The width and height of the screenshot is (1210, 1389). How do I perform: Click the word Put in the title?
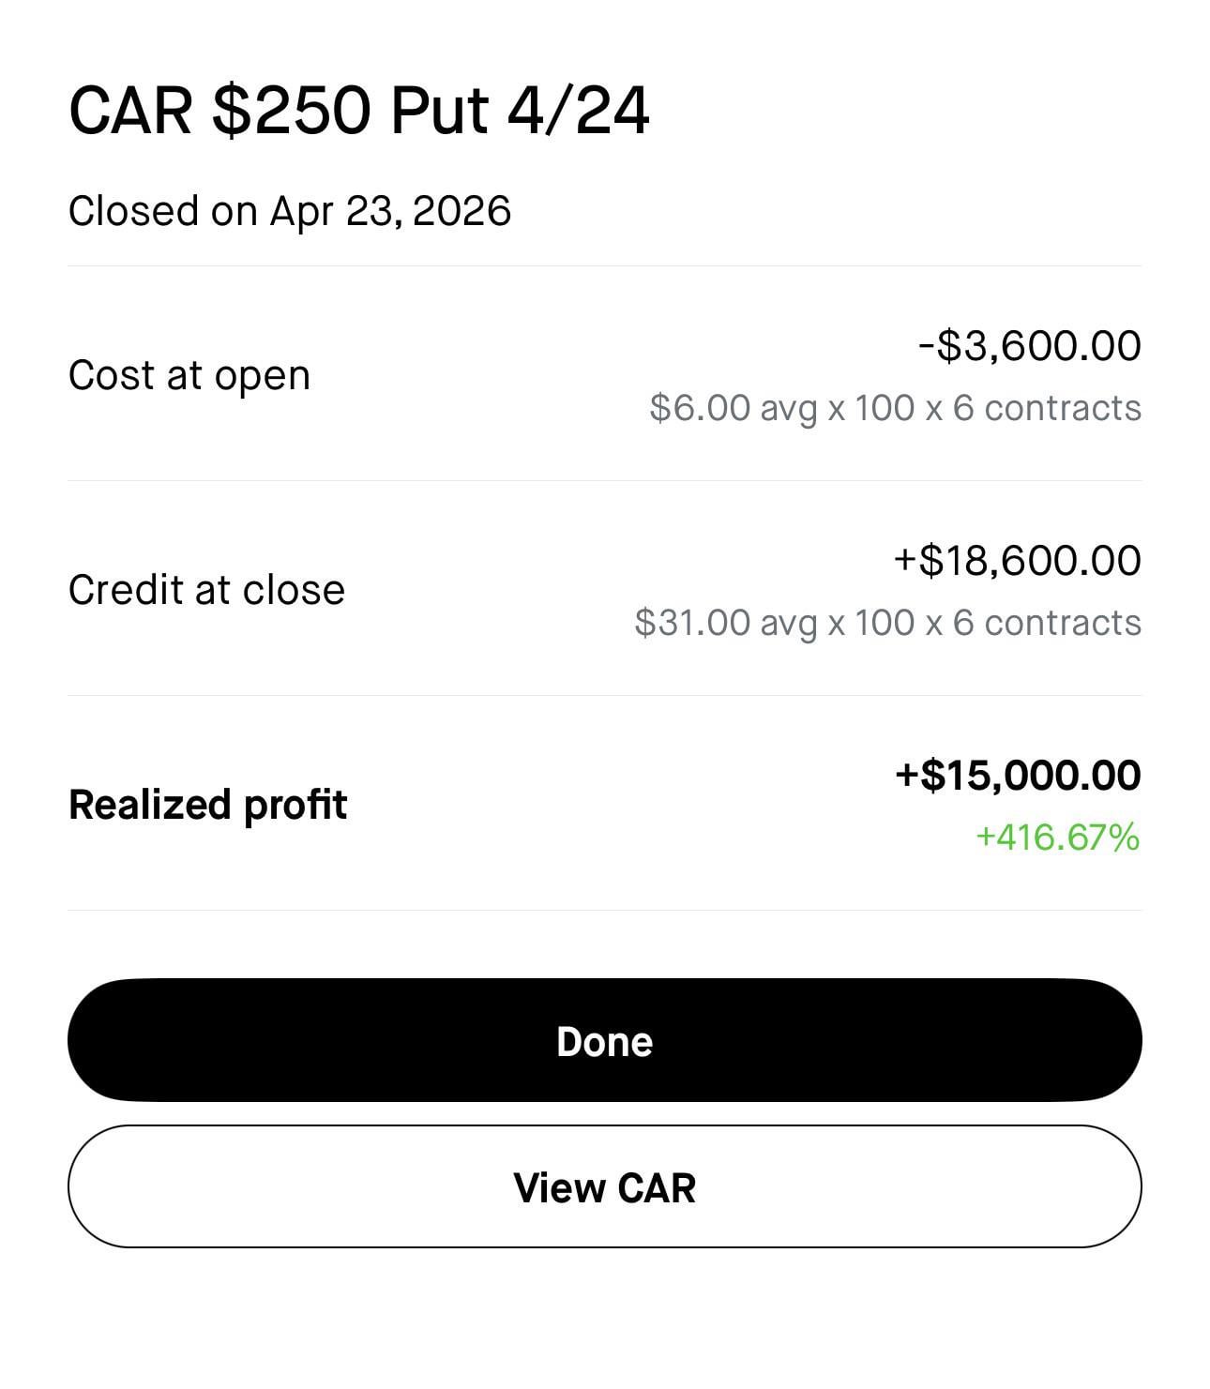pyautogui.click(x=439, y=111)
